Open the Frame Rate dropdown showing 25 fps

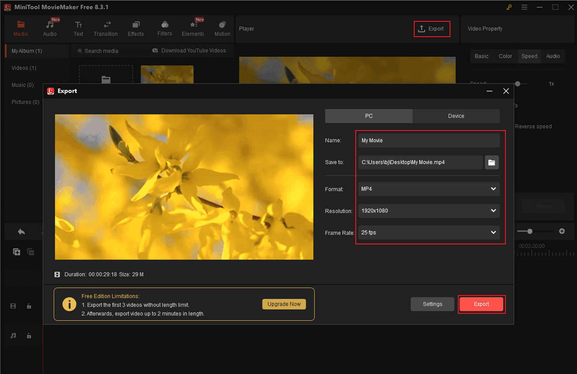pyautogui.click(x=429, y=233)
